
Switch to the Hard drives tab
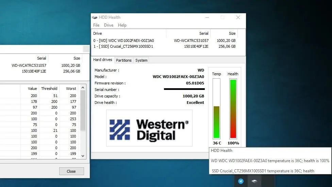click(103, 60)
